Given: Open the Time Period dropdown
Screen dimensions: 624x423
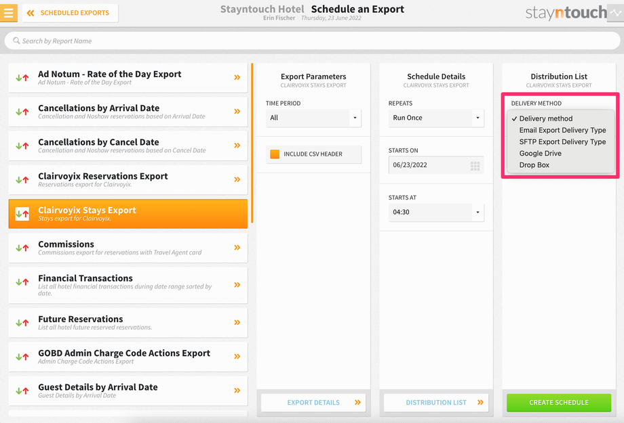Looking at the screenshot, I should (x=313, y=118).
